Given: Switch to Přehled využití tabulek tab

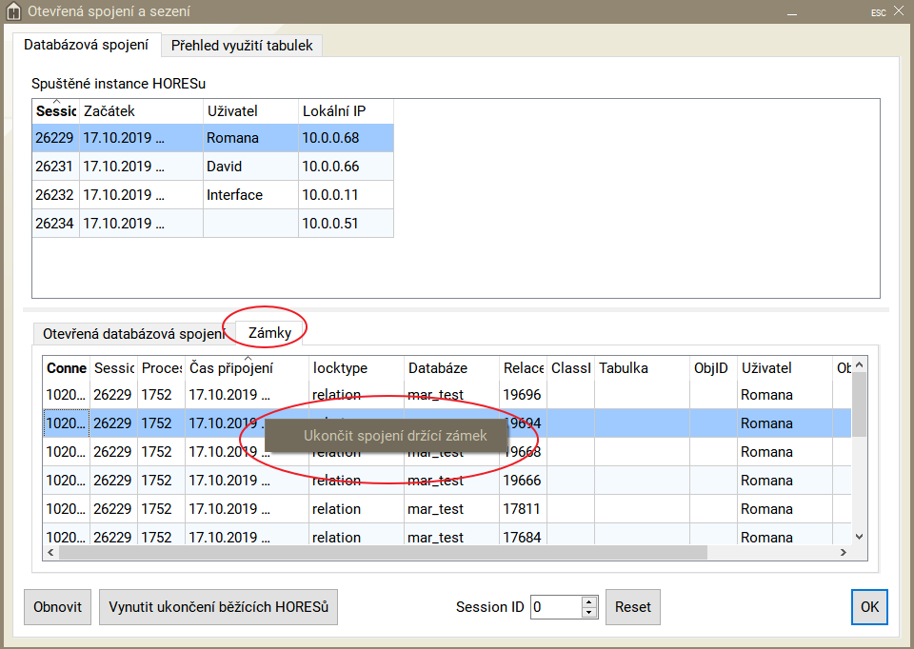Looking at the screenshot, I should (242, 45).
